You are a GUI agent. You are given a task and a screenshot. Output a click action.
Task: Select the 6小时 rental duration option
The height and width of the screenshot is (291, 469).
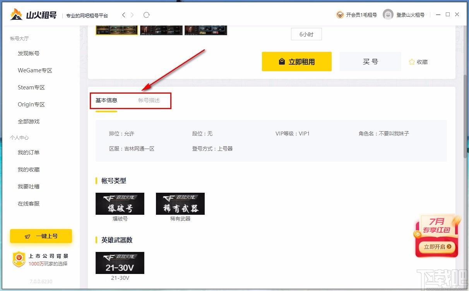(306, 34)
